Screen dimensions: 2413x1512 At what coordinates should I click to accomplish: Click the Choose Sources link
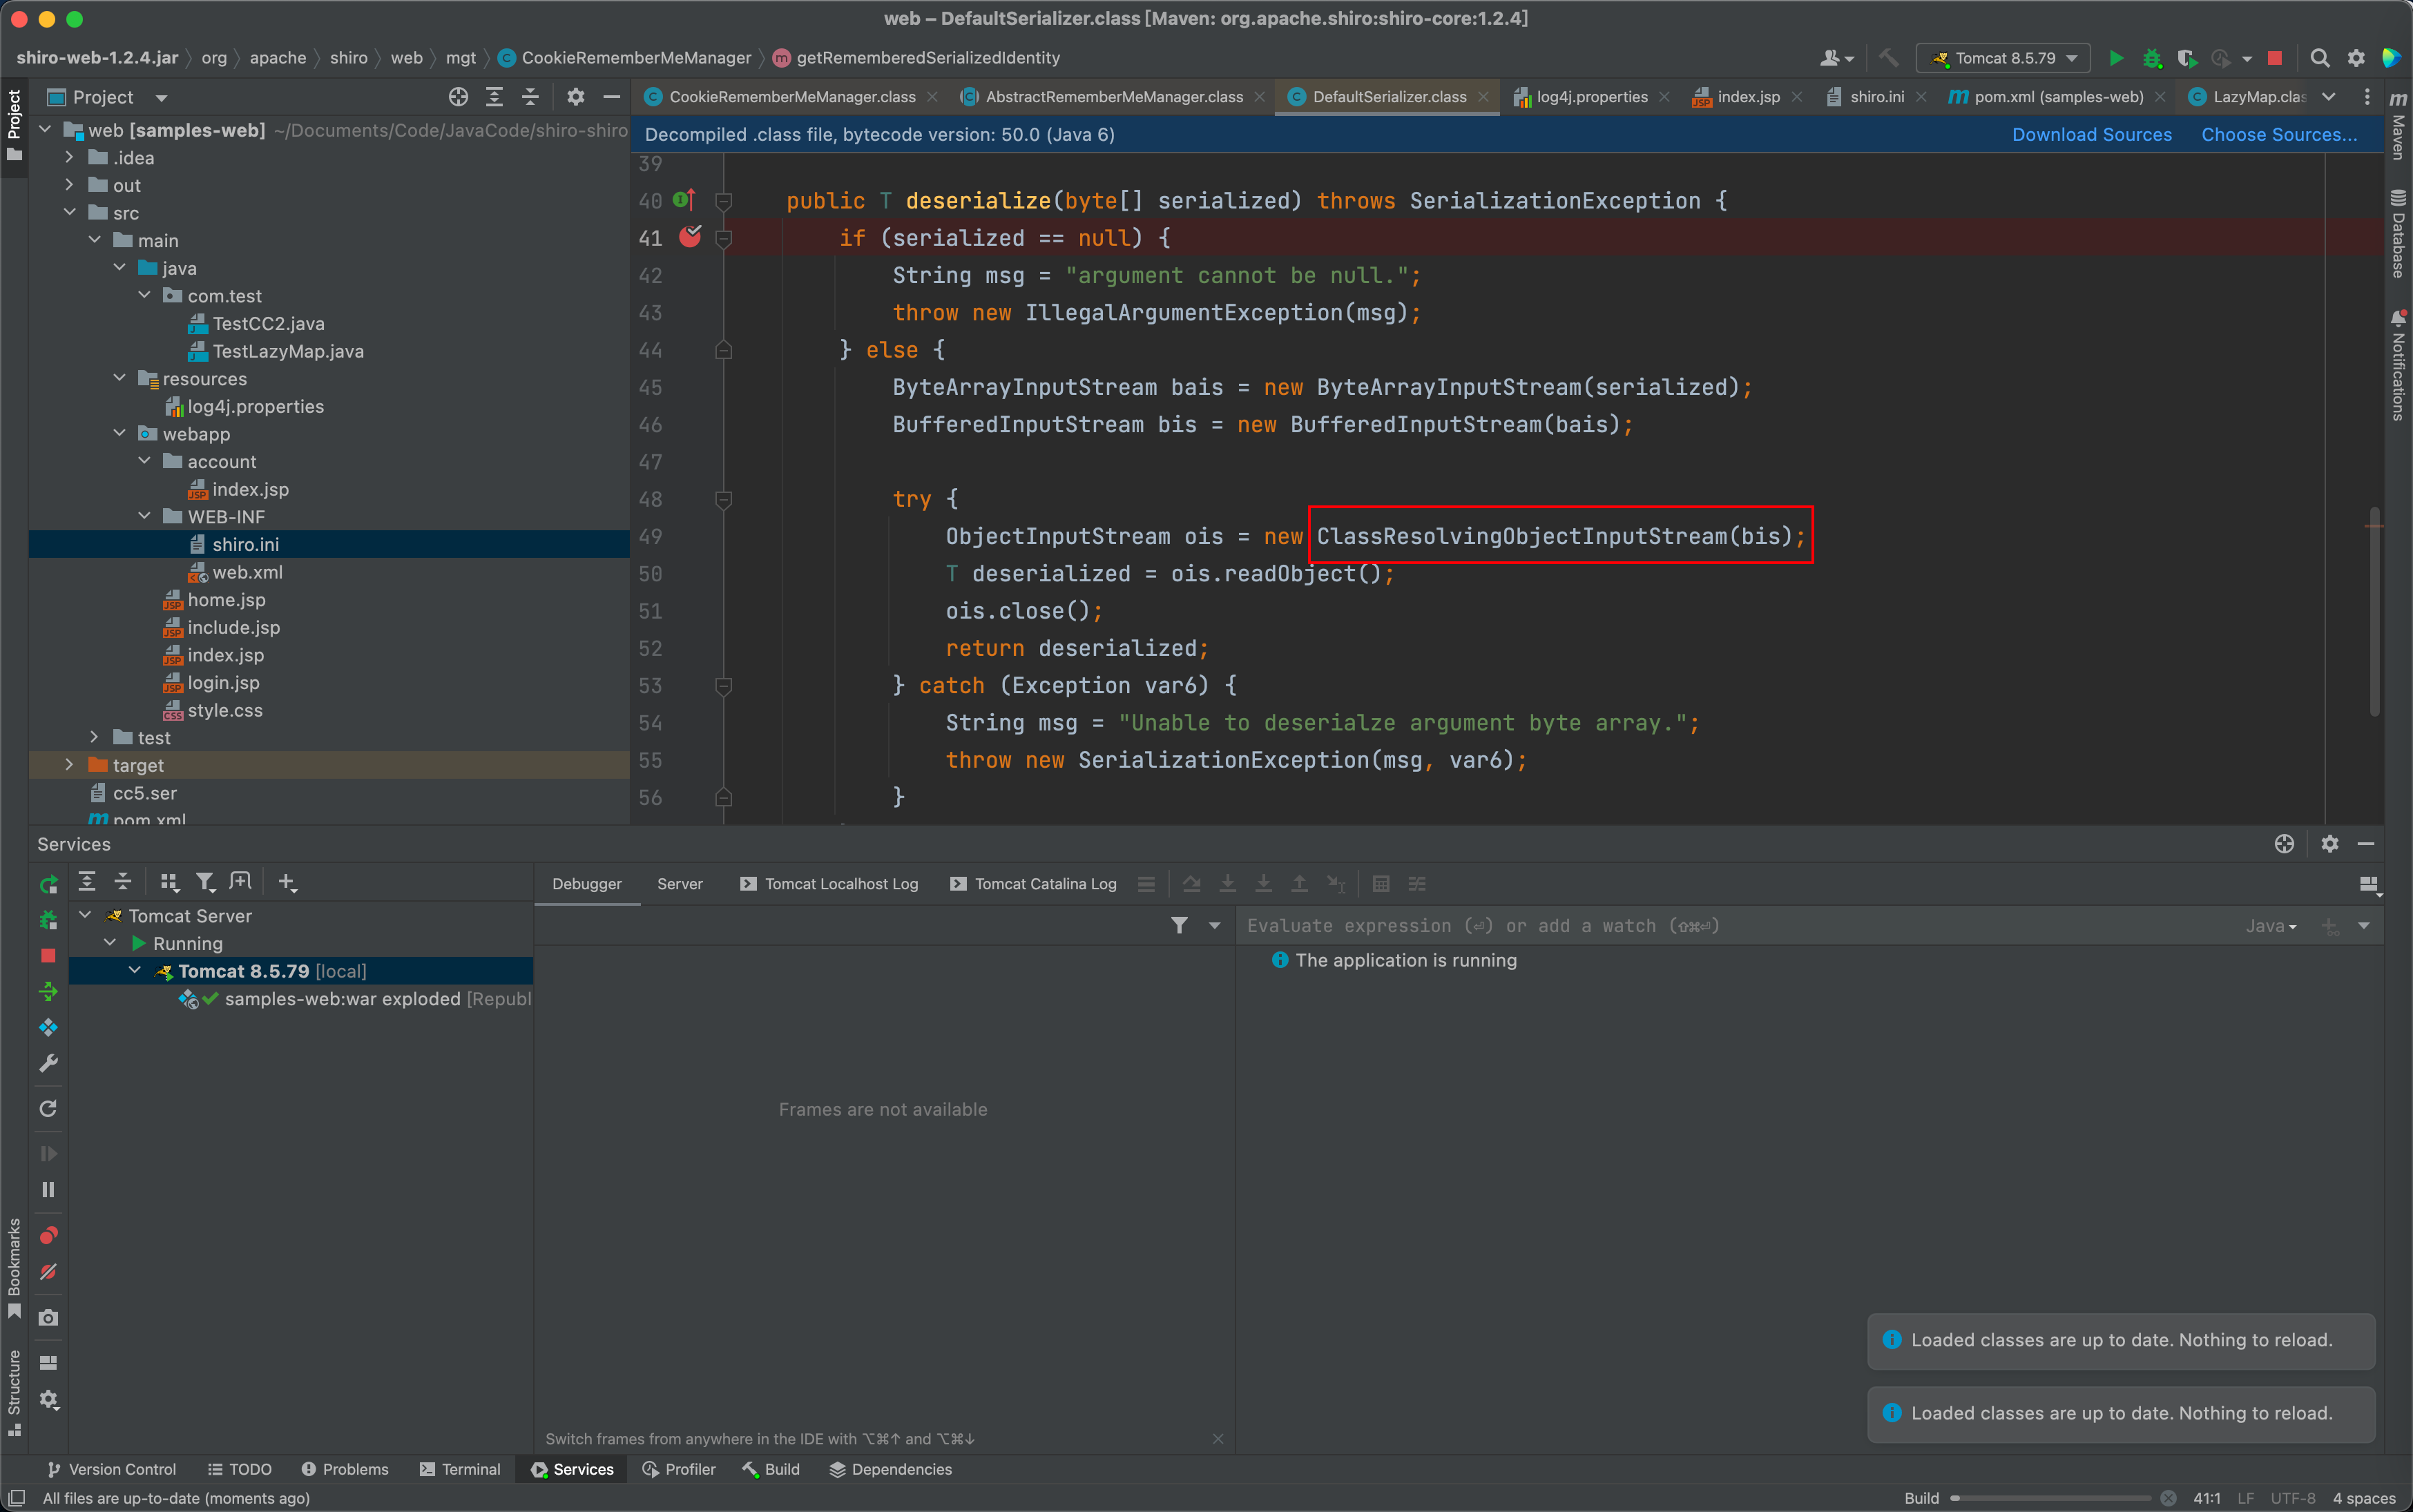pyautogui.click(x=2278, y=135)
